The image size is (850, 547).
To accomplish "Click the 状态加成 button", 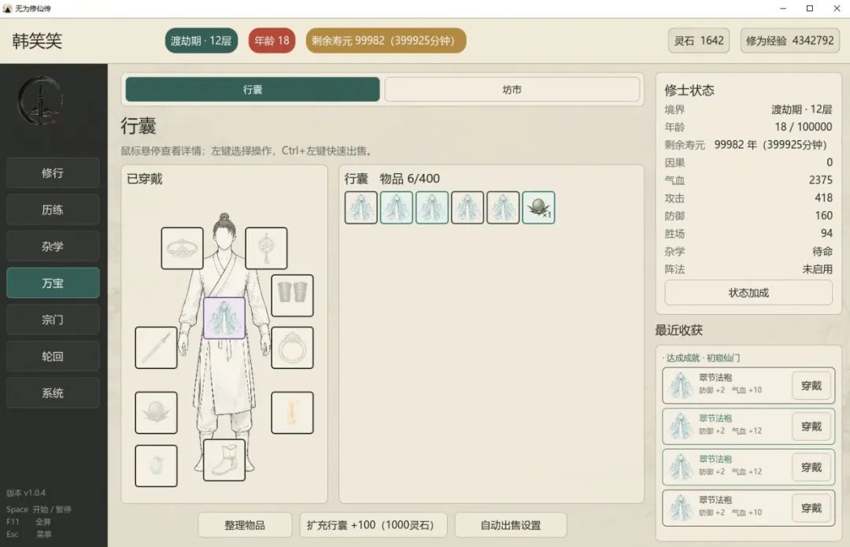I will [748, 293].
